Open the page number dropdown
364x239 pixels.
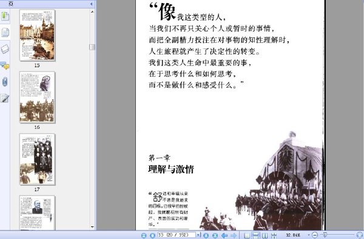198,235
